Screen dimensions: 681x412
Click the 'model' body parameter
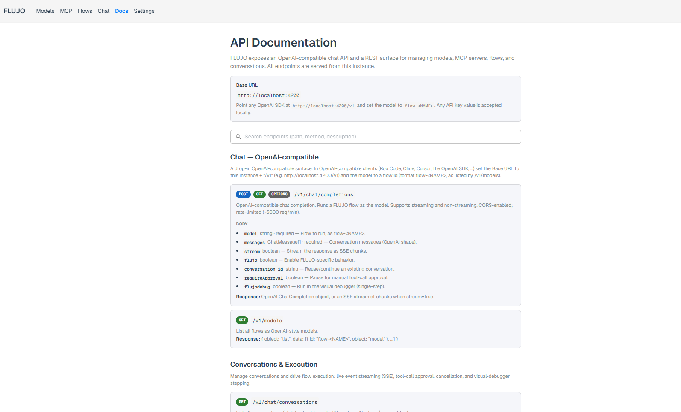(x=251, y=234)
